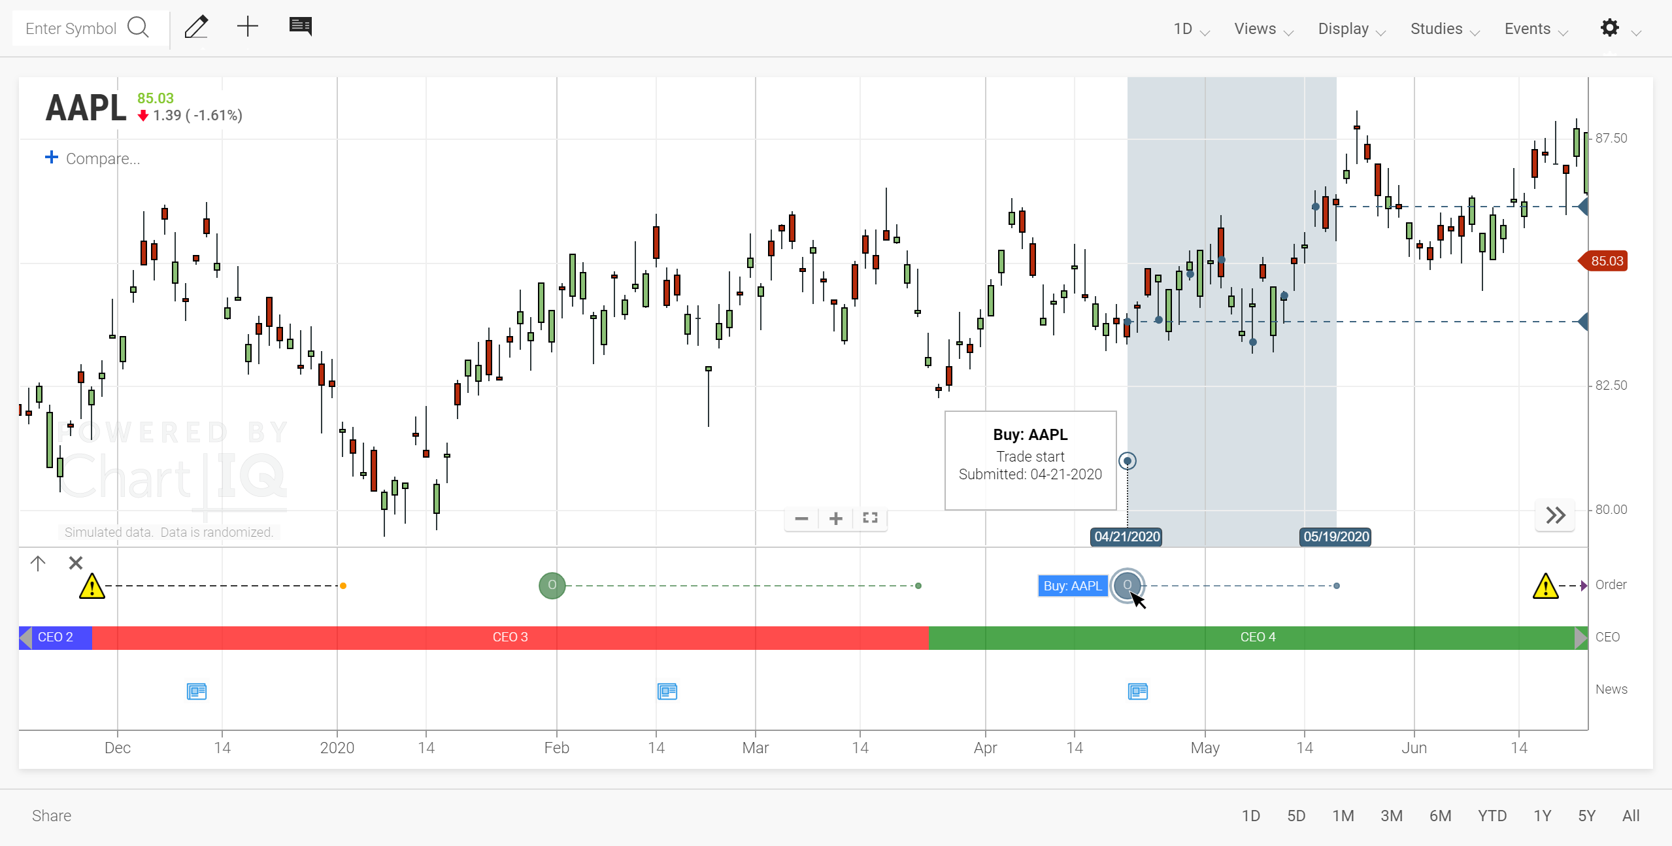The height and width of the screenshot is (846, 1672).
Task: Click the 85.03 current price label
Action: 1603,261
